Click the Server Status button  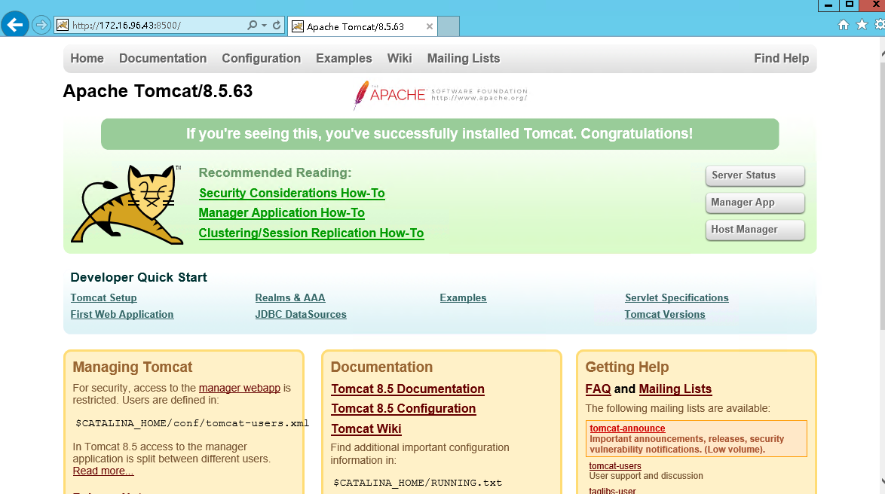(755, 175)
